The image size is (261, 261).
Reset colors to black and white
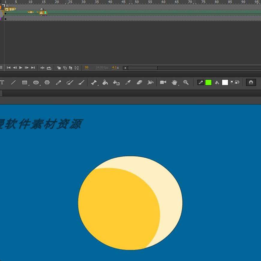[x=232, y=82]
